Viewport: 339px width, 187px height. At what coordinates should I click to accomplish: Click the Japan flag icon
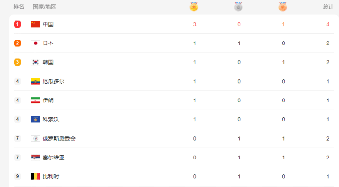coord(35,43)
